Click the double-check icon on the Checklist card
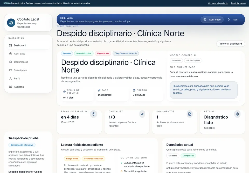The height and width of the screenshot is (173, 249). 142,114
